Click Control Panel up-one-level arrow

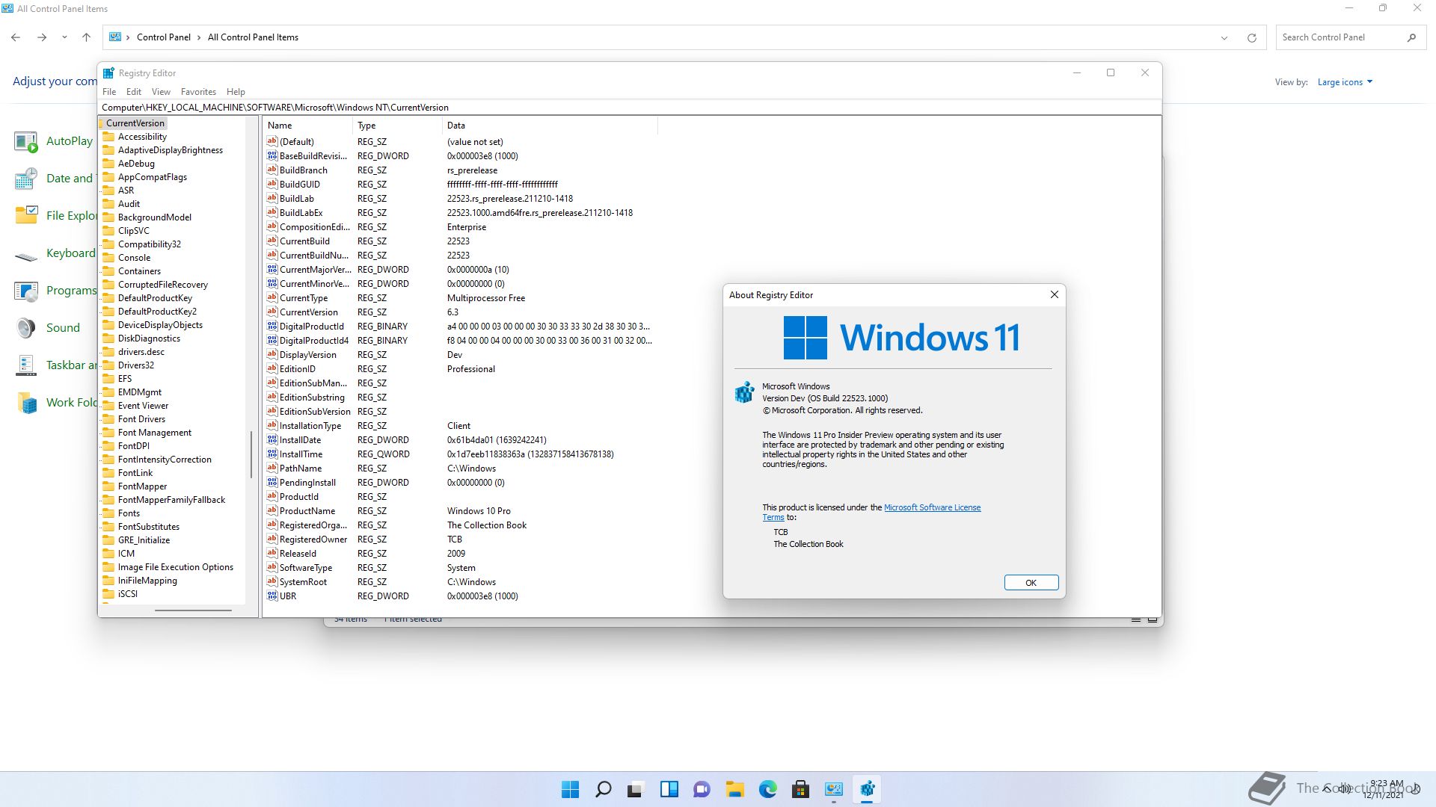[86, 37]
